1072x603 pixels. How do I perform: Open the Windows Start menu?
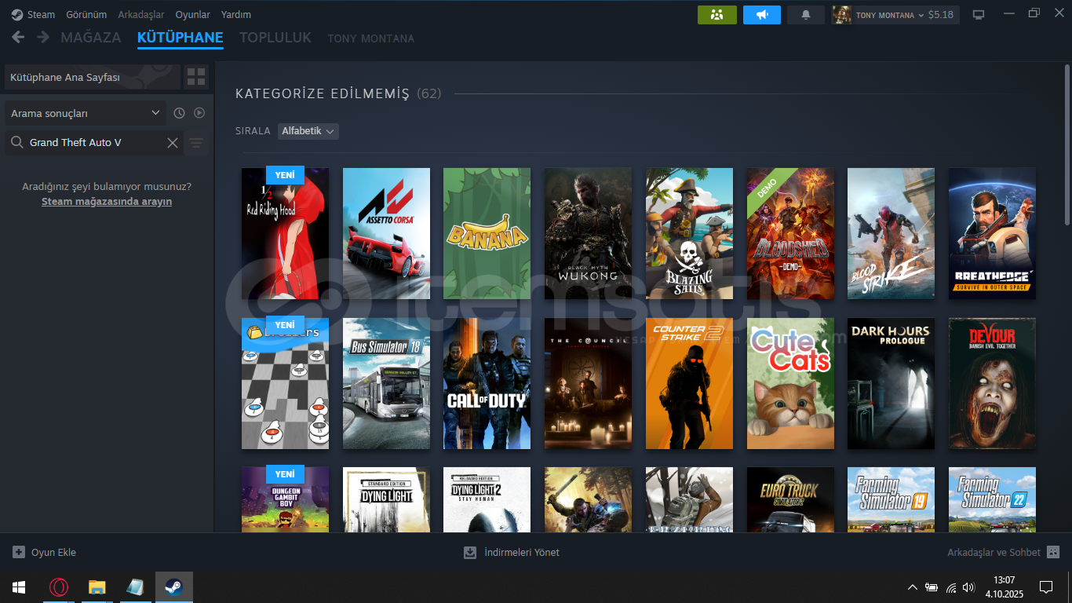point(19,587)
